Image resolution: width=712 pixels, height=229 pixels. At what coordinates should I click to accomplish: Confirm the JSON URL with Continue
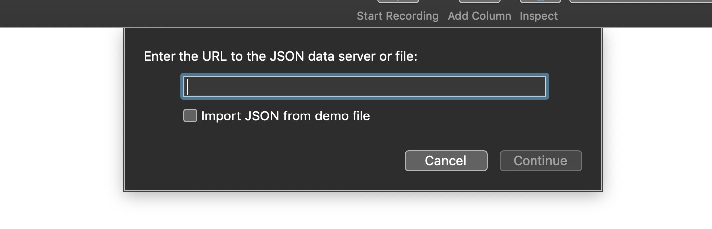point(540,161)
